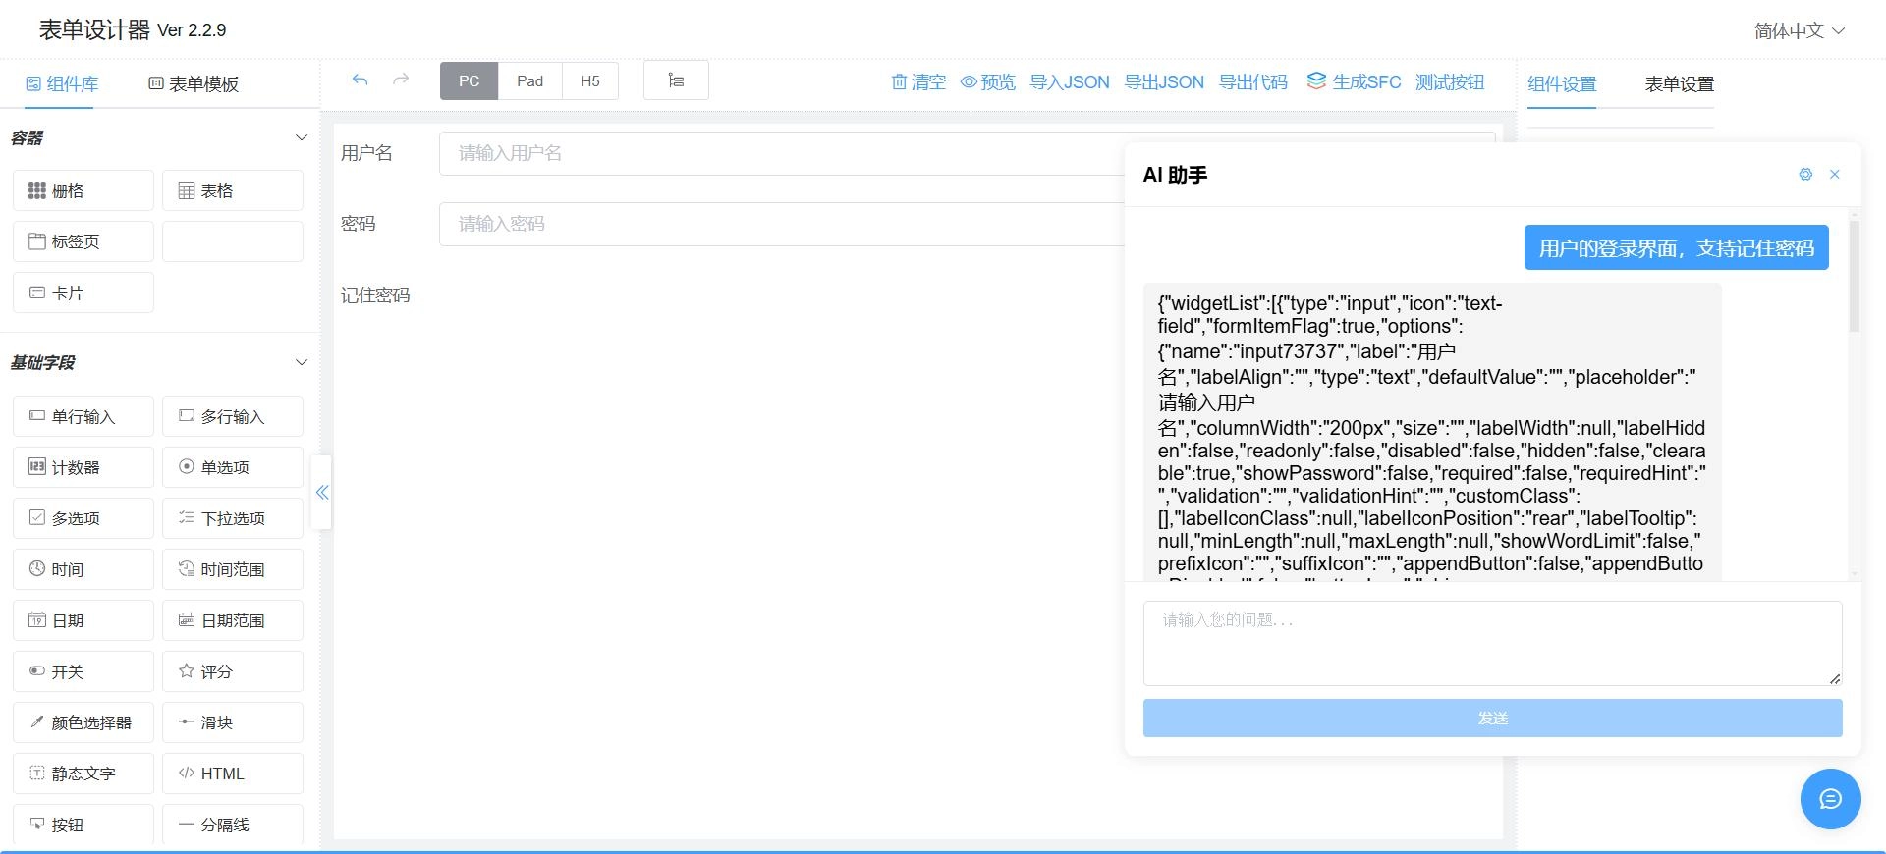
Task: Open the 简体中文 language dropdown
Action: [x=1799, y=31]
